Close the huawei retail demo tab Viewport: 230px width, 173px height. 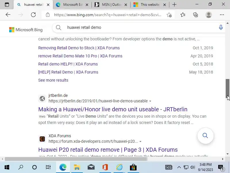pyautogui.click(x=48, y=5)
